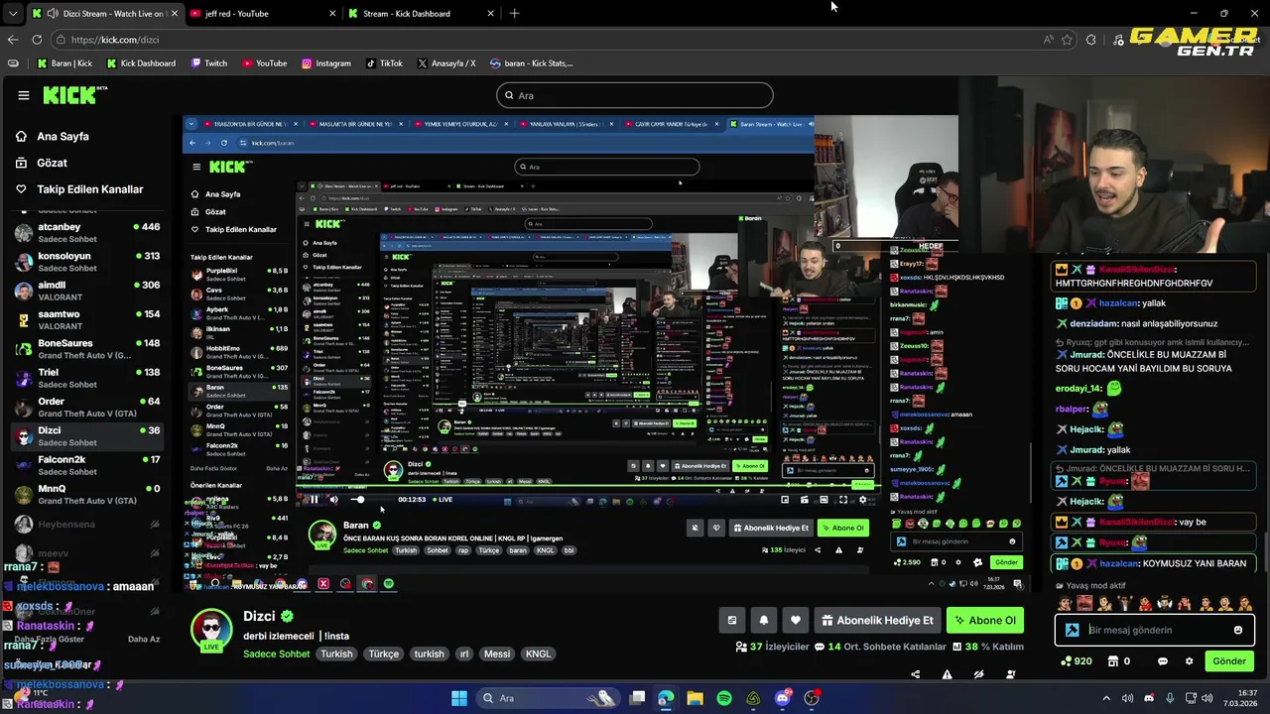Open the saamtwo channel in the sidebar
This screenshot has width=1270, height=714.
point(87,319)
